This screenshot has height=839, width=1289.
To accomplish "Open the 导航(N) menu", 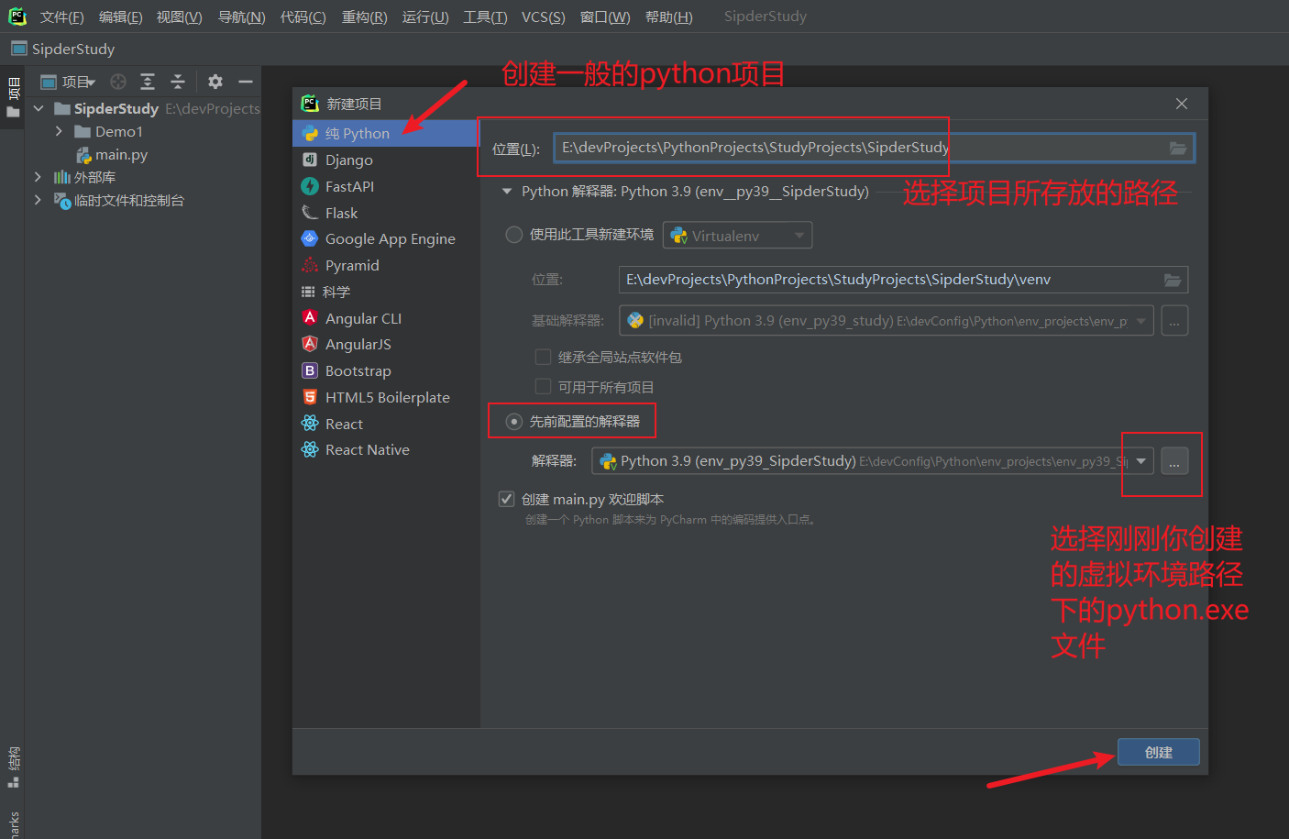I will 242,17.
